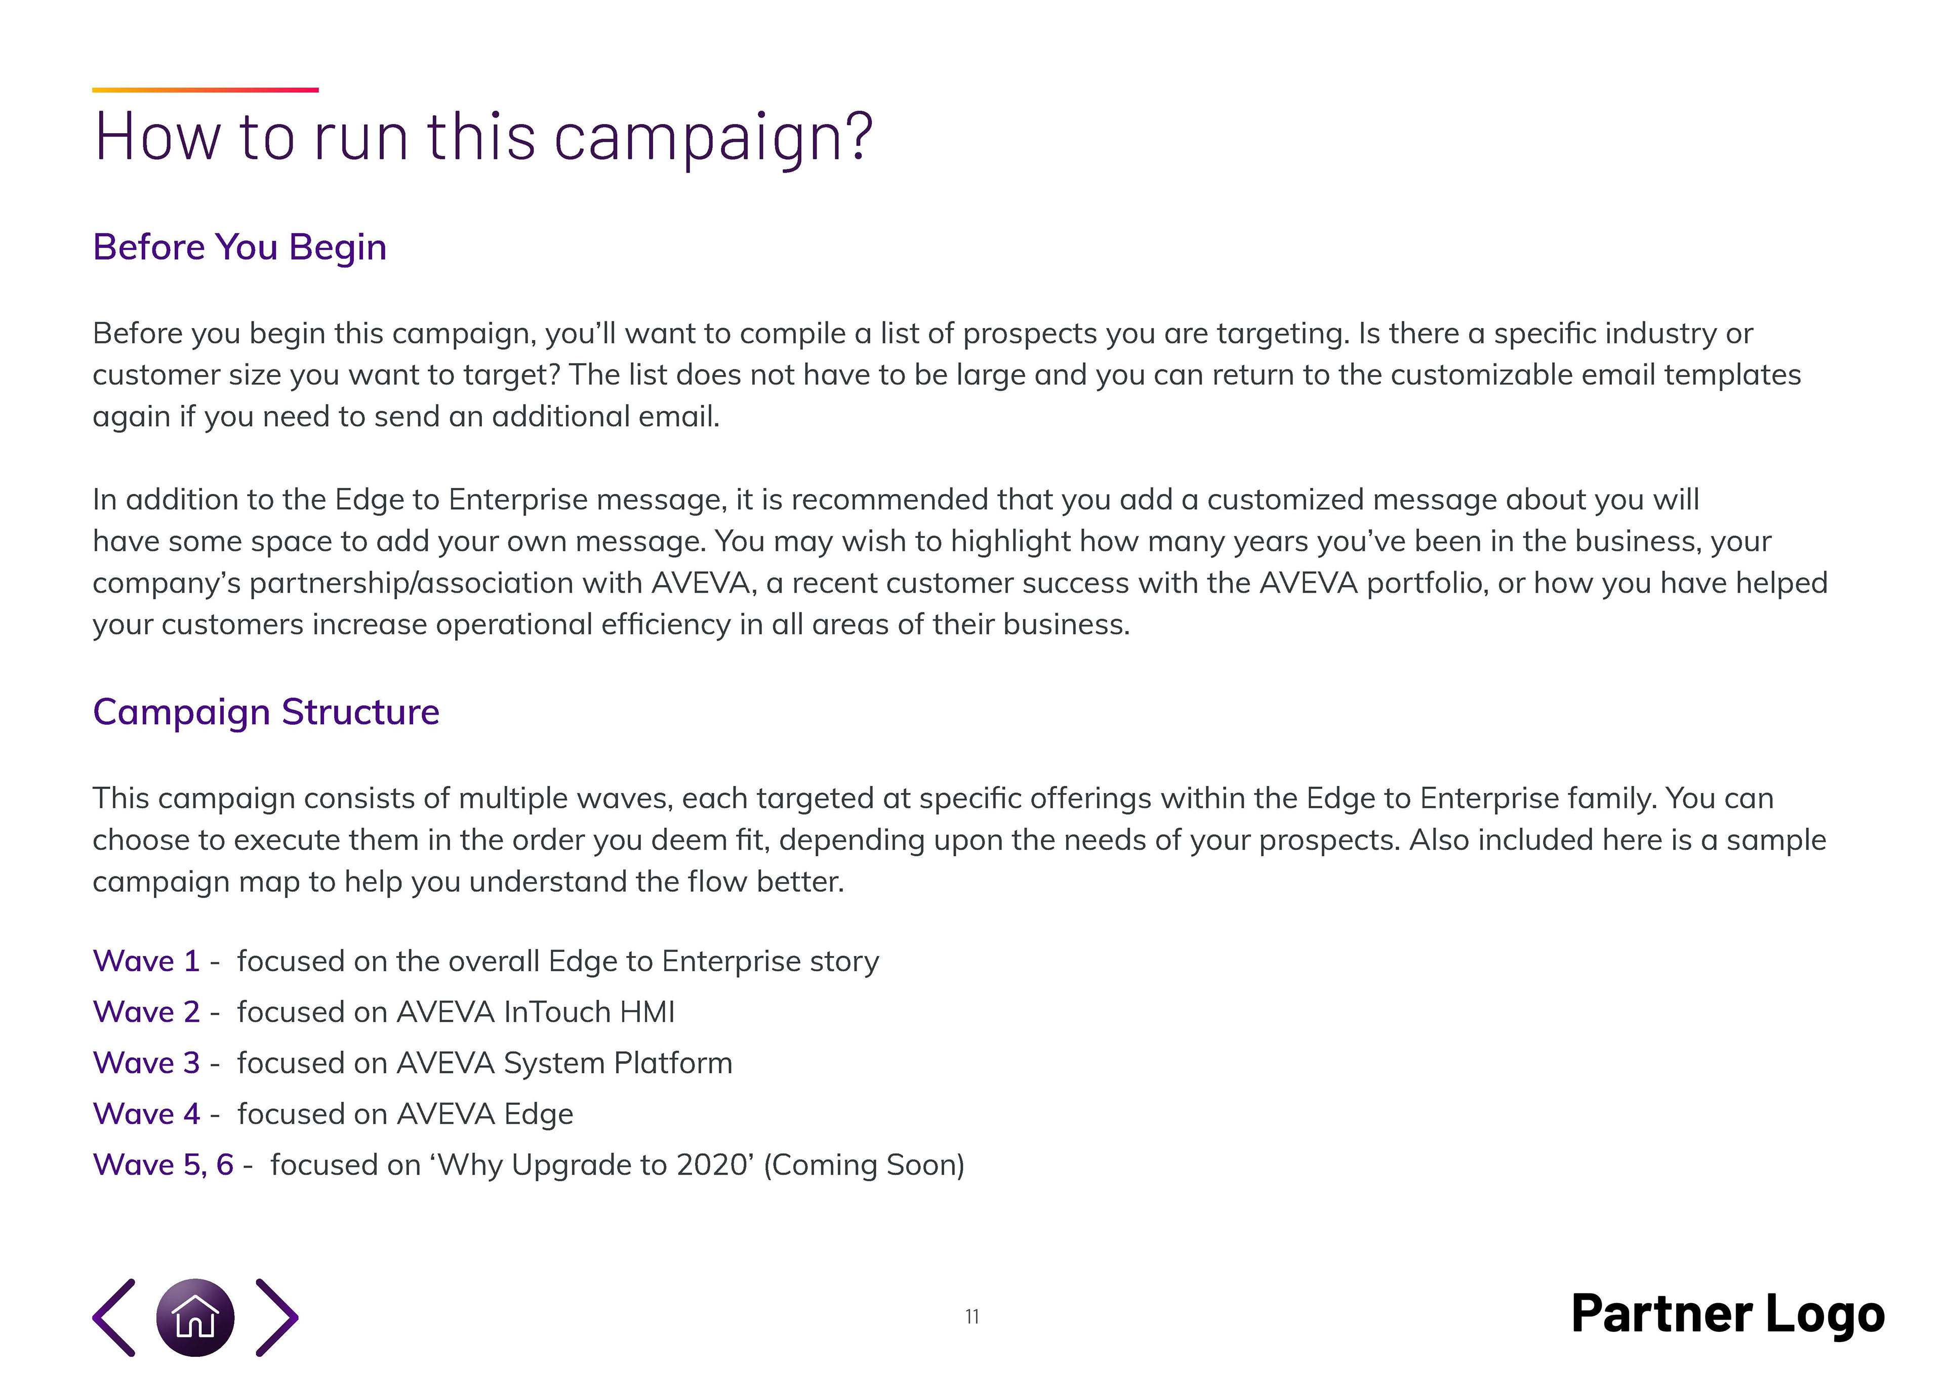The width and height of the screenshot is (1944, 1374).
Task: Click the AVEVA InTouch HMI text
Action: pyautogui.click(x=535, y=1012)
